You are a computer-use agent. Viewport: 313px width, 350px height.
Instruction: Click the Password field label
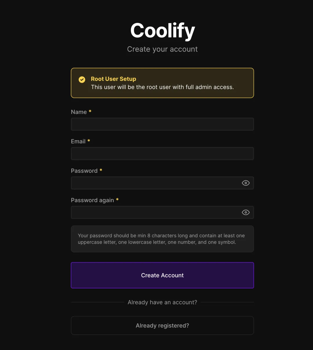[84, 171]
